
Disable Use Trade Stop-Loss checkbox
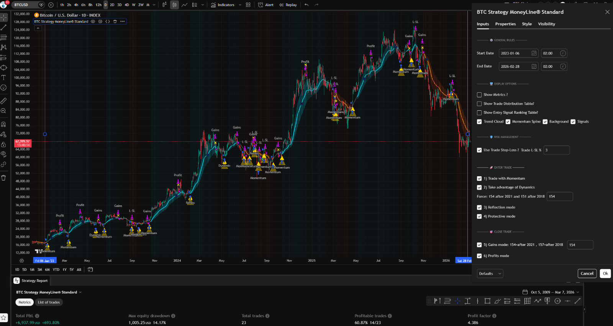coord(479,150)
